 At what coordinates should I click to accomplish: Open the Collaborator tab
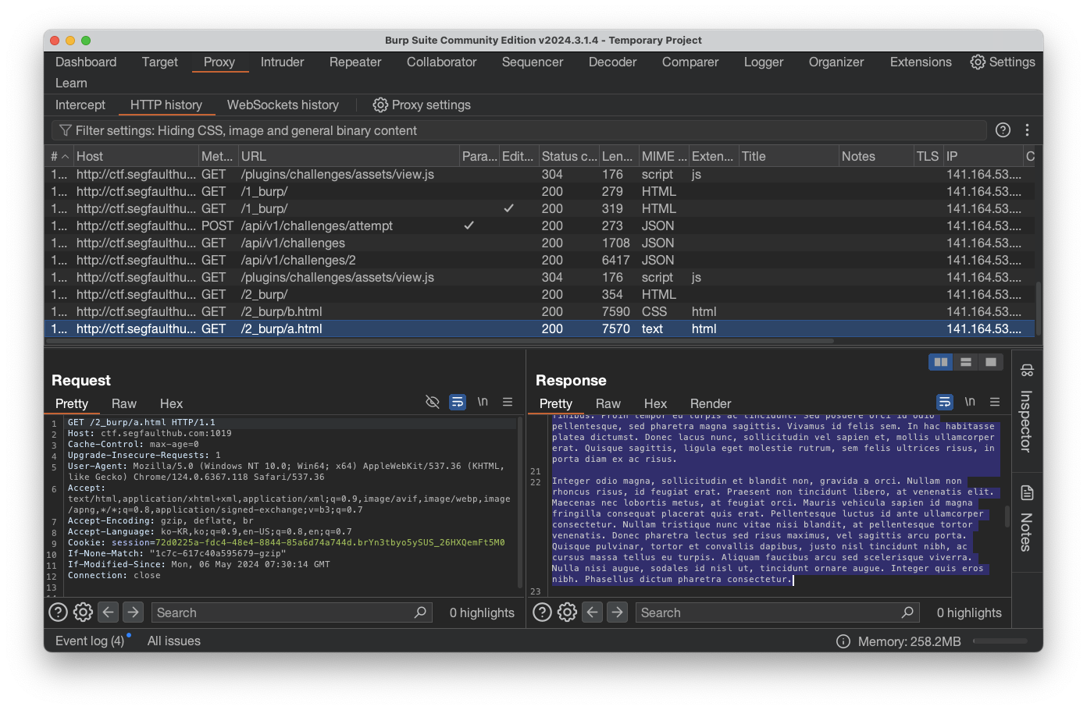pos(441,62)
